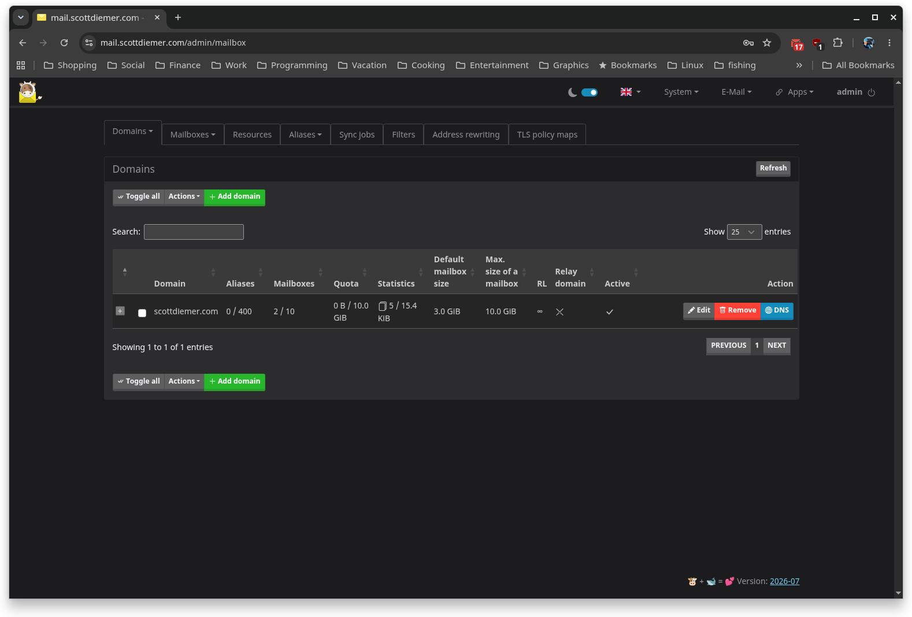Viewport: 912px width, 617px height.
Task: Remove the scottdiemer.com domain
Action: click(737, 311)
